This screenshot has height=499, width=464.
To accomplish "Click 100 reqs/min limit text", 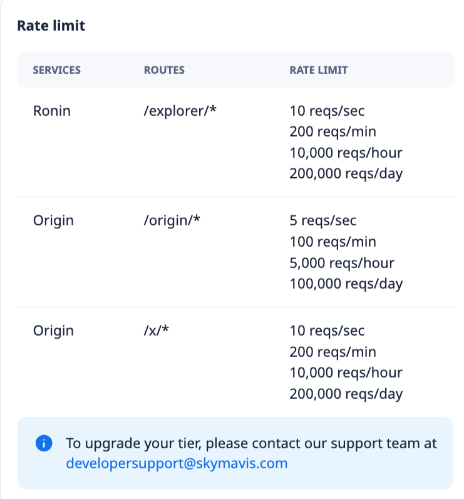I will pyautogui.click(x=333, y=242).
